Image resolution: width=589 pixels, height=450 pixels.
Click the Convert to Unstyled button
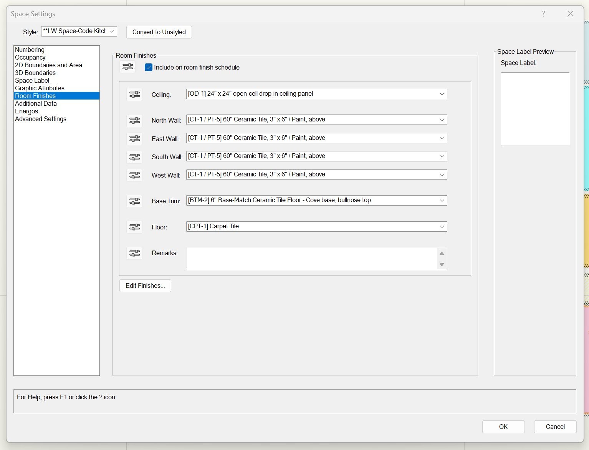(159, 32)
